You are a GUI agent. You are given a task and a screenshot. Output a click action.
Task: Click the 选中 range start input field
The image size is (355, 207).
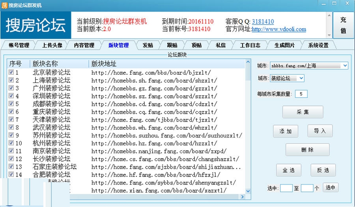pyautogui.click(x=286, y=188)
